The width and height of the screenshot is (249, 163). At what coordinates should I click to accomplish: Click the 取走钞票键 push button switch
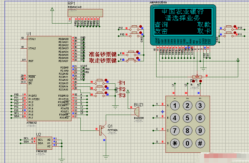point(131,59)
